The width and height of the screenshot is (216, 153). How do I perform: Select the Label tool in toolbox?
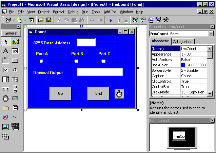5,51
